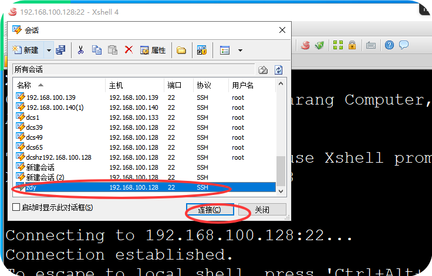This screenshot has width=432, height=276.
Task: Click the red Delete X icon
Action: coord(129,50)
